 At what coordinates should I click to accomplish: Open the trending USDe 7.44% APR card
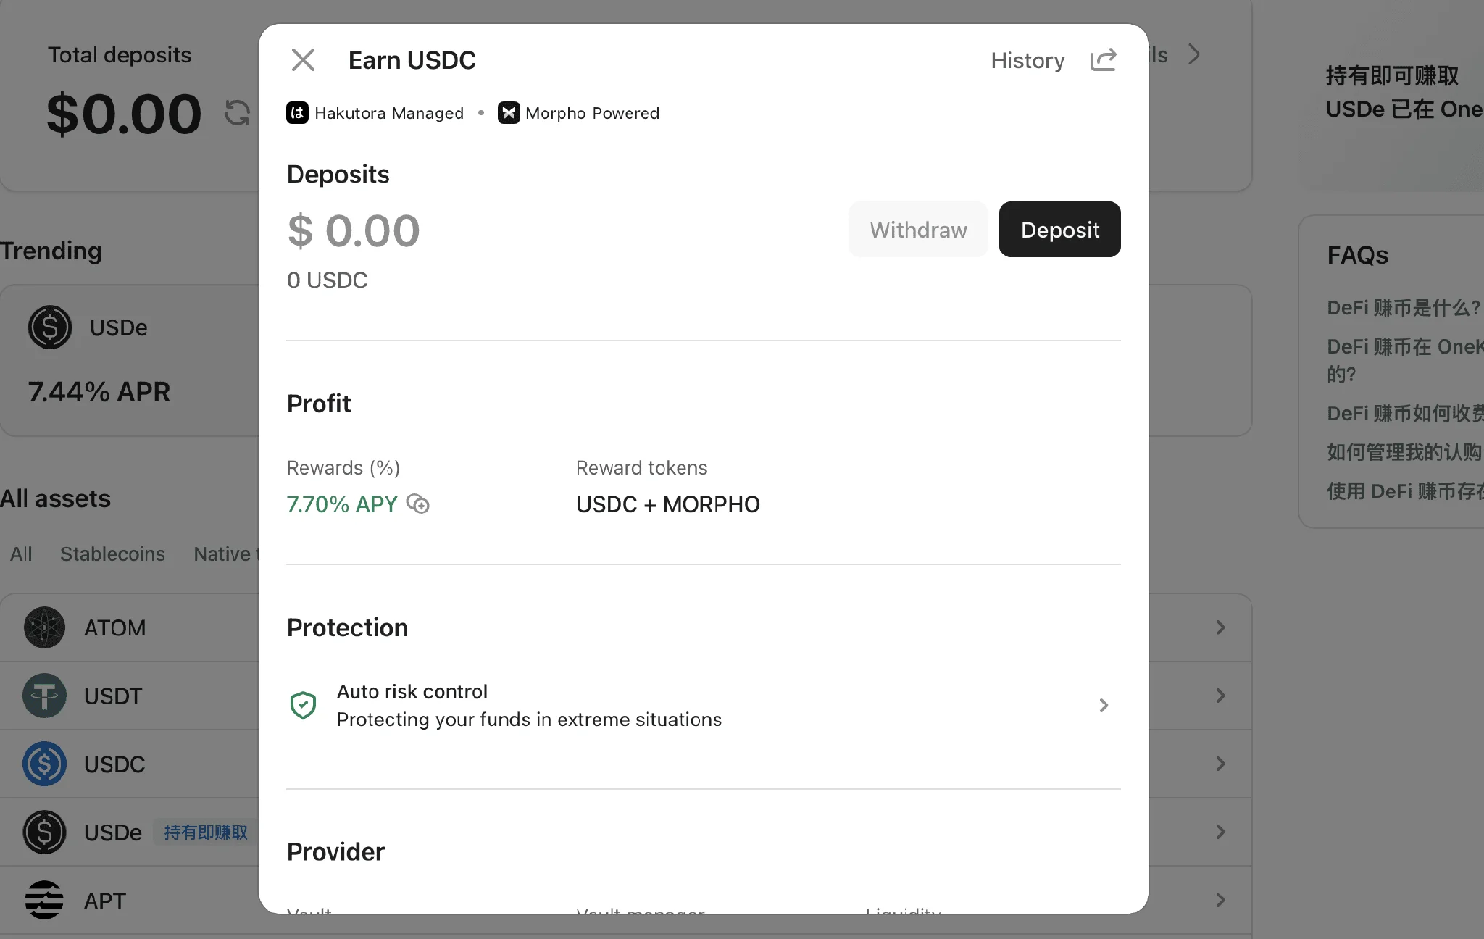coord(130,360)
